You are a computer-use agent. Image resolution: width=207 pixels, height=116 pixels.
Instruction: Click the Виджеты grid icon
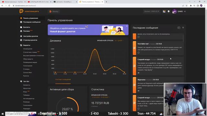21,45
